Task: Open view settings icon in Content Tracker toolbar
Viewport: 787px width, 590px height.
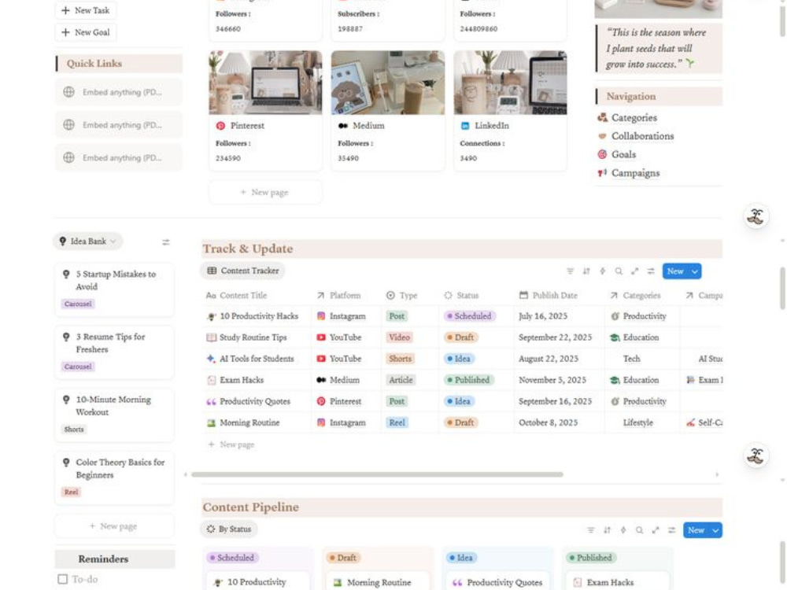Action: (x=651, y=271)
